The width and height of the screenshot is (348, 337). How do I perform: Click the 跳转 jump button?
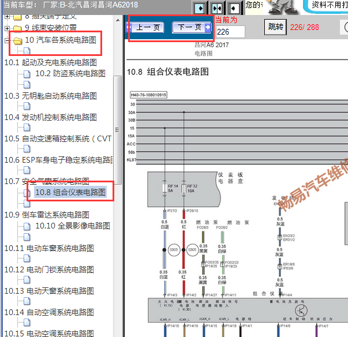click(275, 27)
